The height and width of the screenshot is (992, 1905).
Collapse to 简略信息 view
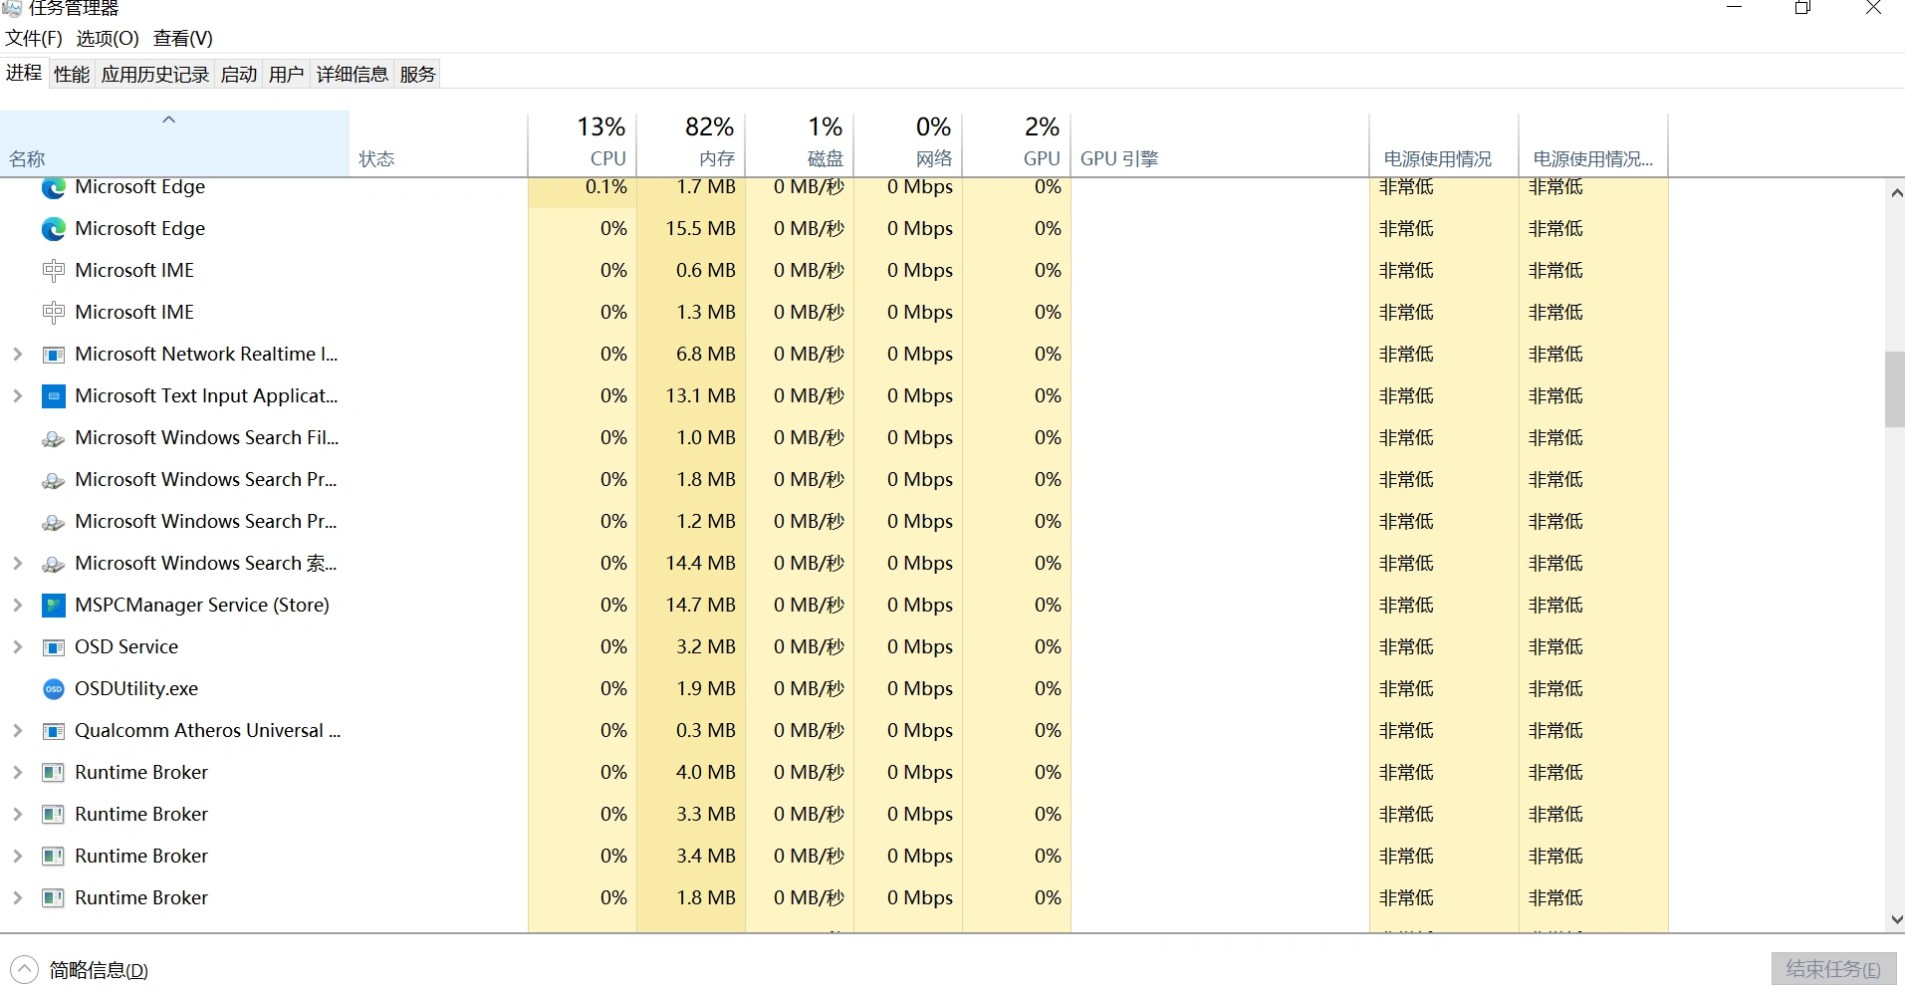[80, 970]
